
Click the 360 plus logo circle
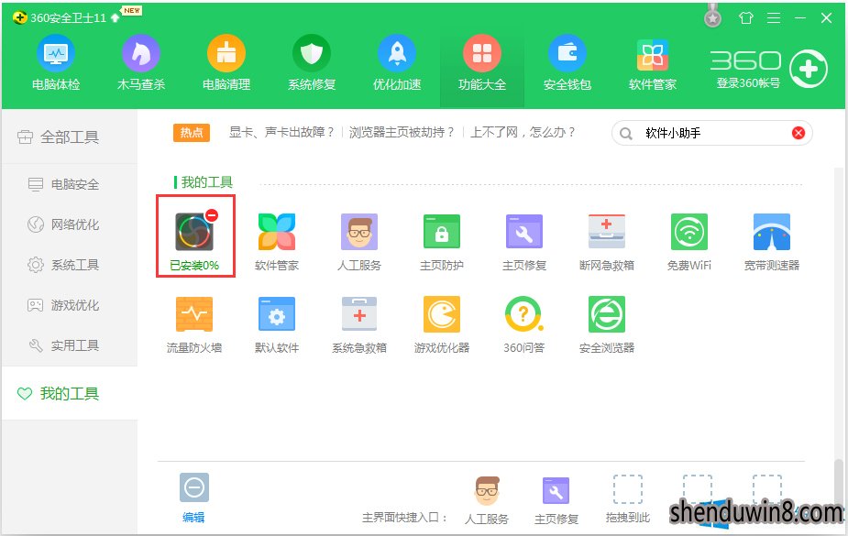click(808, 69)
